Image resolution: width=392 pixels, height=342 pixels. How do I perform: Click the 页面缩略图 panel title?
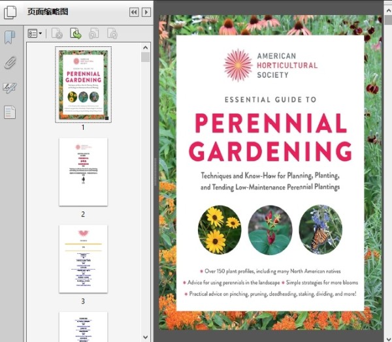pyautogui.click(x=48, y=12)
